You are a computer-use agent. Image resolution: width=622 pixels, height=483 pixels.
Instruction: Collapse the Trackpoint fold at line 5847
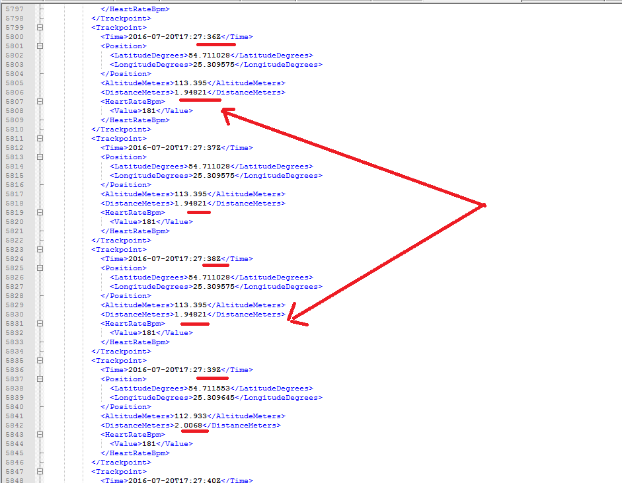[40, 472]
